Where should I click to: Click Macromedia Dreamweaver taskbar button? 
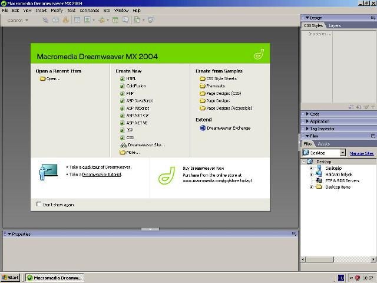click(55, 278)
